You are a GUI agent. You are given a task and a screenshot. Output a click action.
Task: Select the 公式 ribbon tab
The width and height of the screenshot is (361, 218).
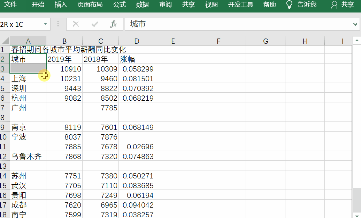[x=120, y=5]
